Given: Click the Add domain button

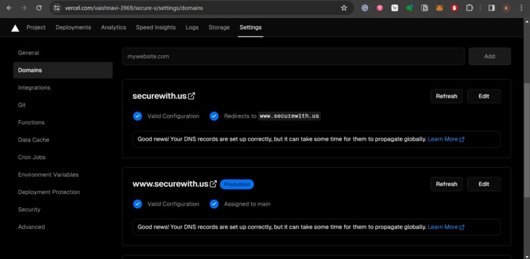Looking at the screenshot, I should coord(489,57).
